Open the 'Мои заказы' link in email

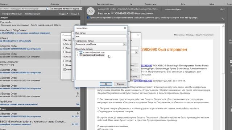click(179, 35)
